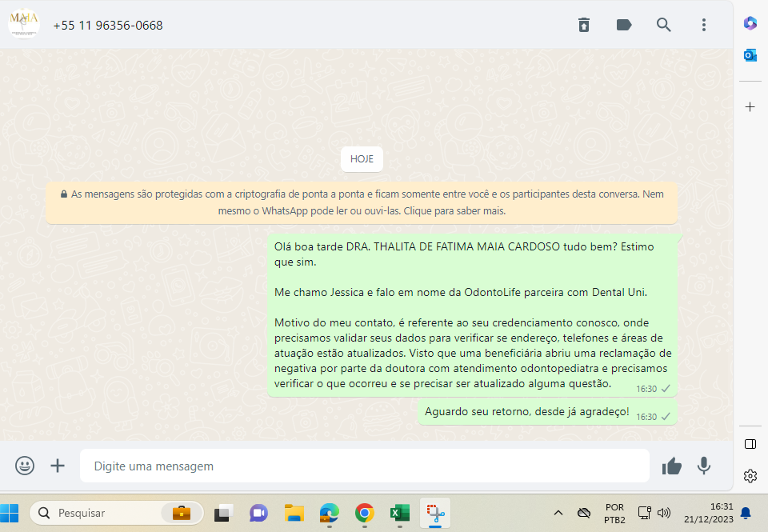Screen dimensions: 768x532
Task: Open the Teams chat taskbar icon
Action: [x=258, y=513]
